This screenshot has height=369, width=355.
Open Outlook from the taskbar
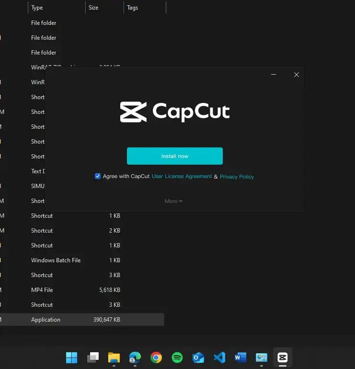pos(198,358)
